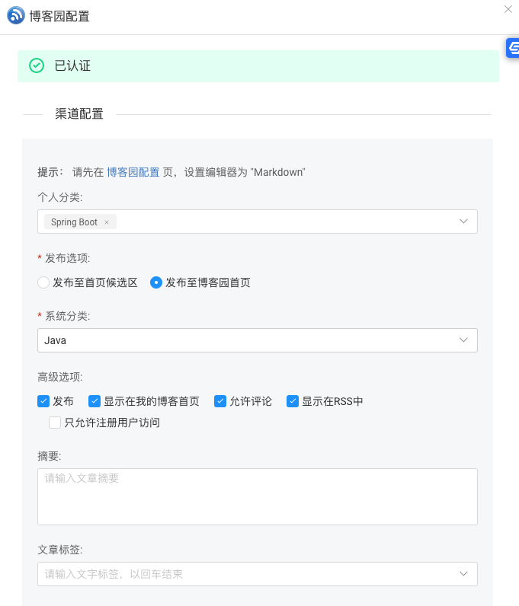Click the 摘要 label
519x606 pixels.
coord(49,456)
